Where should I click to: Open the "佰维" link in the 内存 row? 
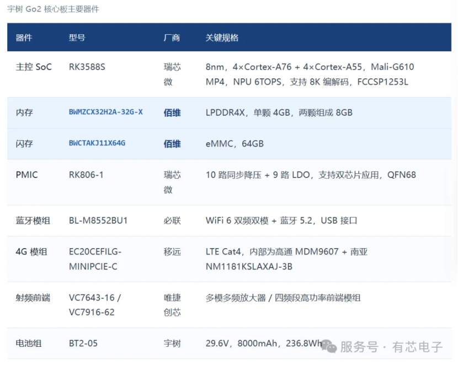tap(172, 112)
